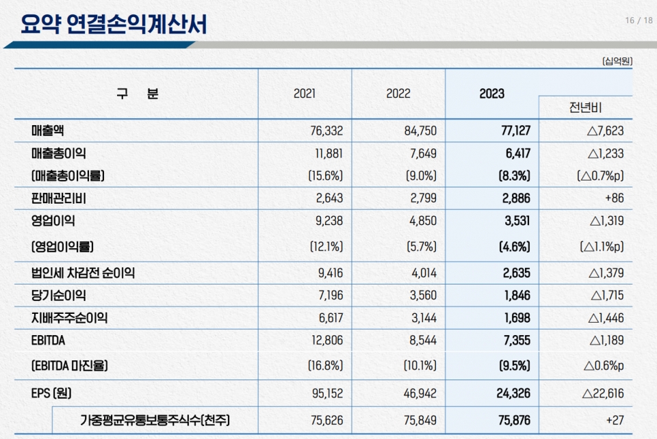Click the bold 2023 column header
The width and height of the screenshot is (657, 439).
click(492, 94)
